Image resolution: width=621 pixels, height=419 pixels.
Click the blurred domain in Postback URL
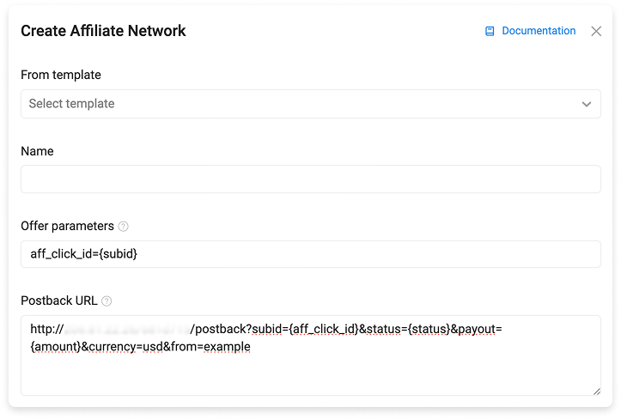click(x=127, y=329)
